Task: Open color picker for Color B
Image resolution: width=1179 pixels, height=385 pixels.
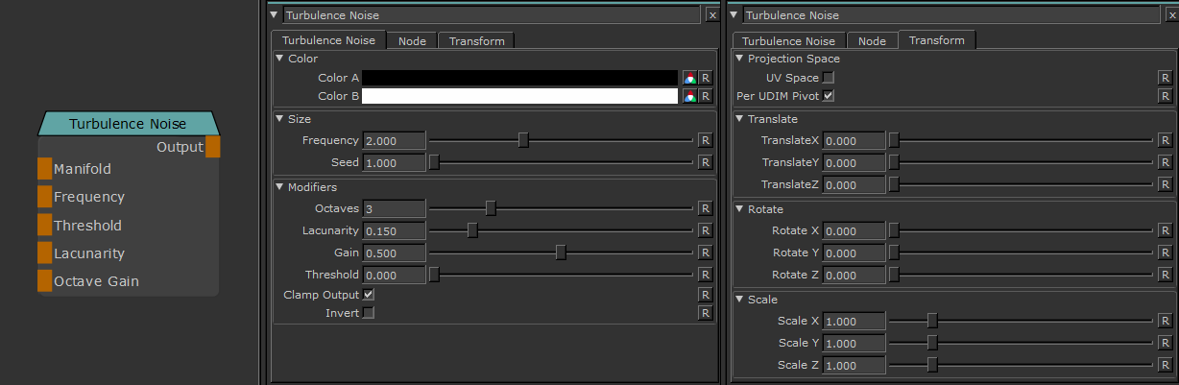Action: (688, 96)
